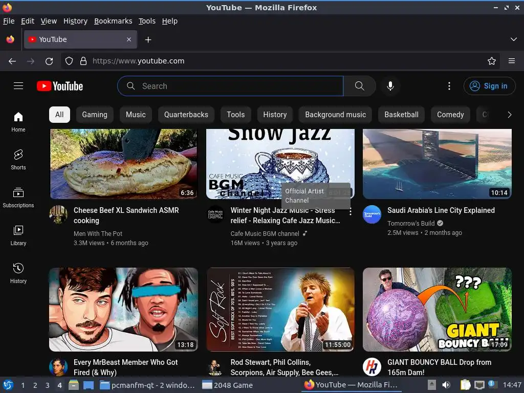Select the Quarterbacks filter chip
The height and width of the screenshot is (393, 524).
(186, 115)
